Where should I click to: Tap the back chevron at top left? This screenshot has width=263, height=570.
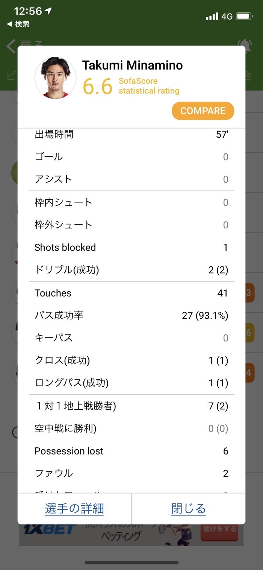click(x=11, y=46)
